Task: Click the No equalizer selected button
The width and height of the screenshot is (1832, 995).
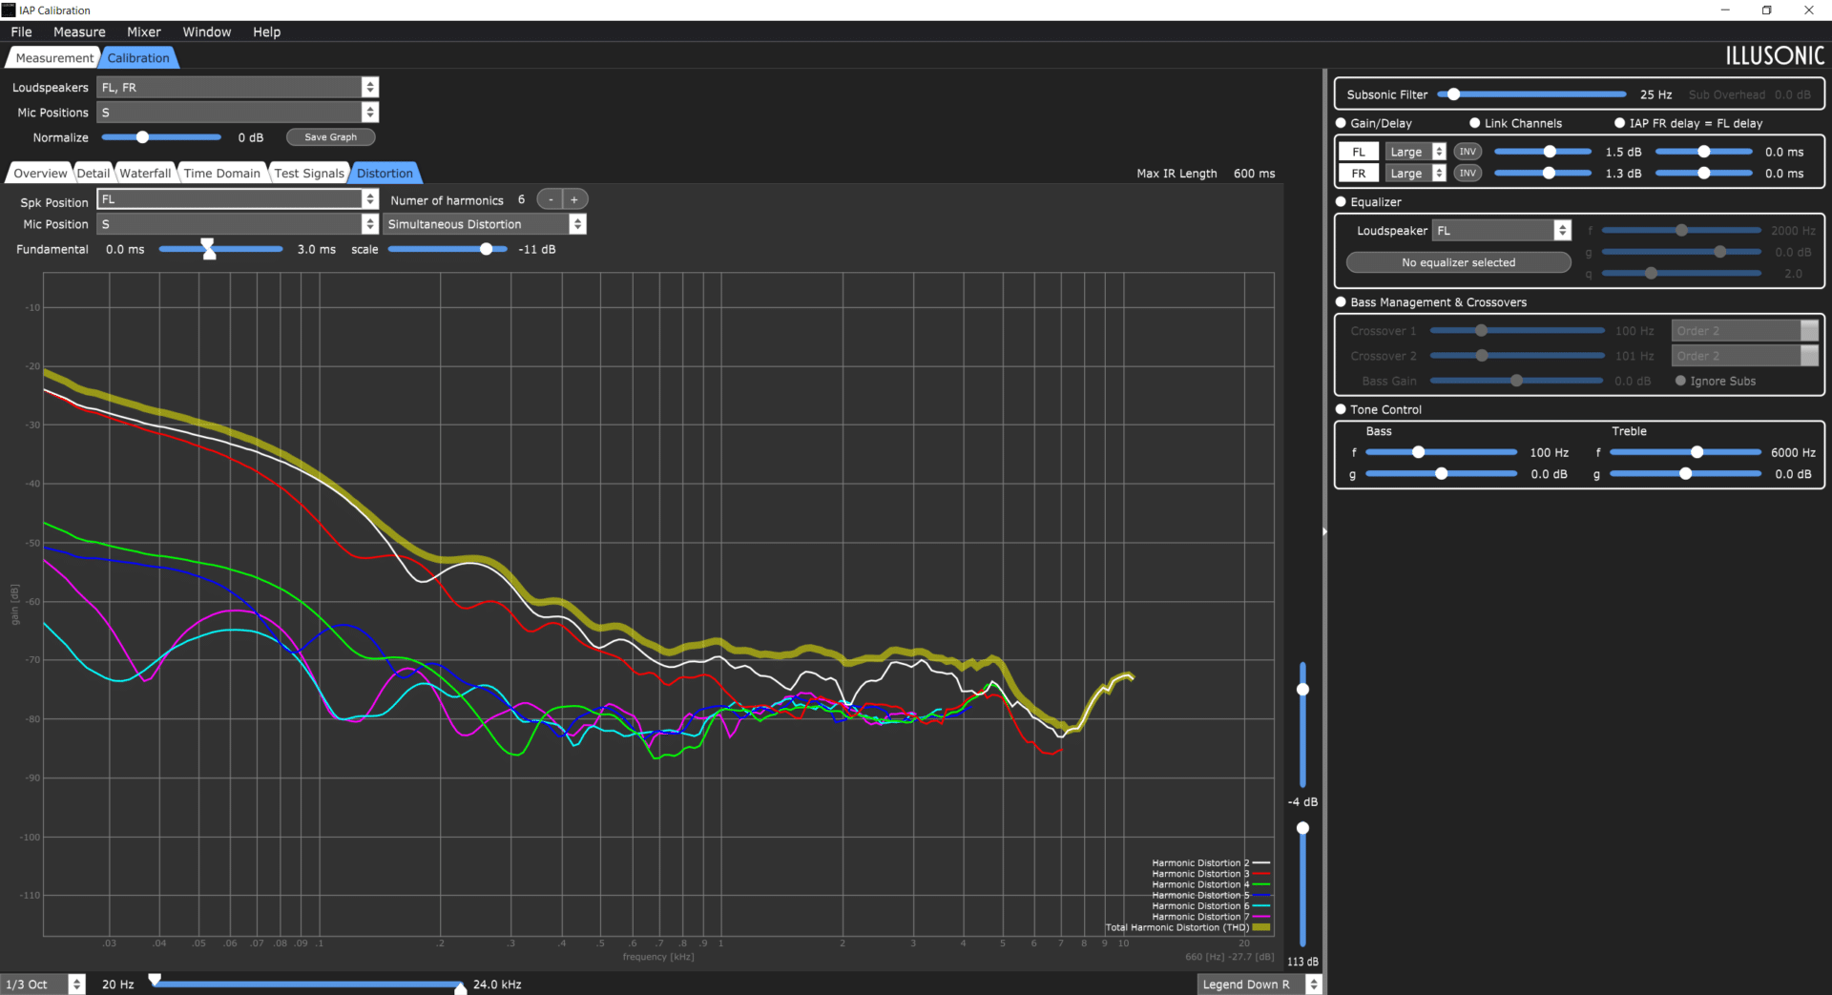Action: coord(1458,262)
